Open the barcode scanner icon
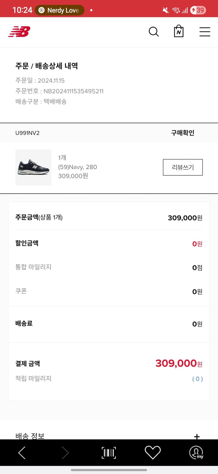 click(x=108, y=453)
